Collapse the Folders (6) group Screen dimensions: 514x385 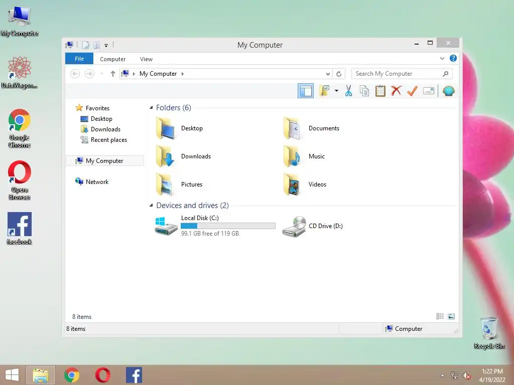151,108
